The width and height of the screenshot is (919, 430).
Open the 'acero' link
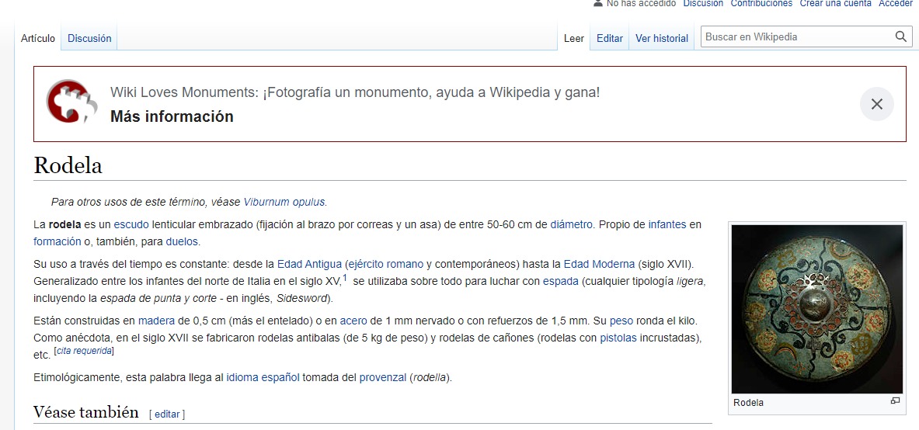tap(353, 321)
